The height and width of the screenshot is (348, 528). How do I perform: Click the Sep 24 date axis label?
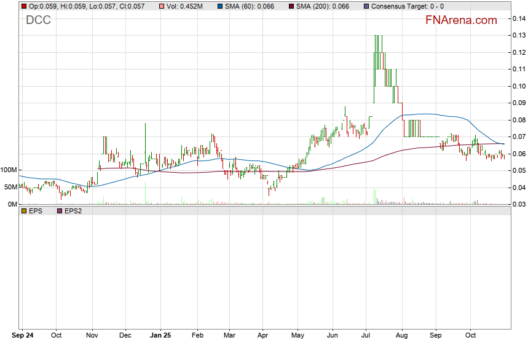coord(24,336)
